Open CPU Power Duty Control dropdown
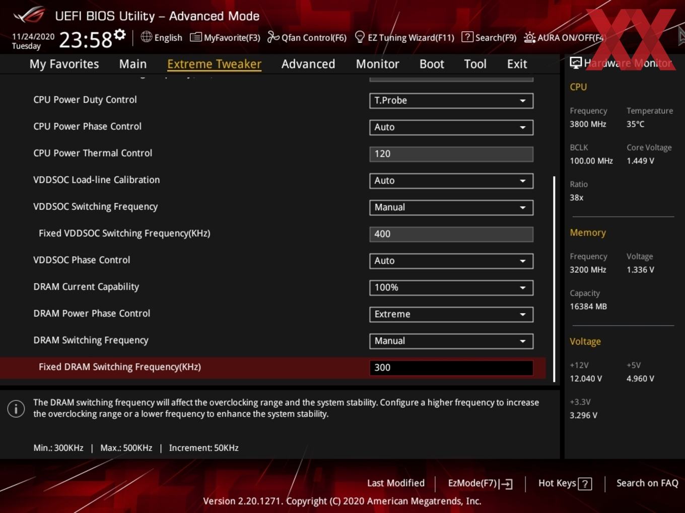This screenshot has width=685, height=513. [451, 101]
